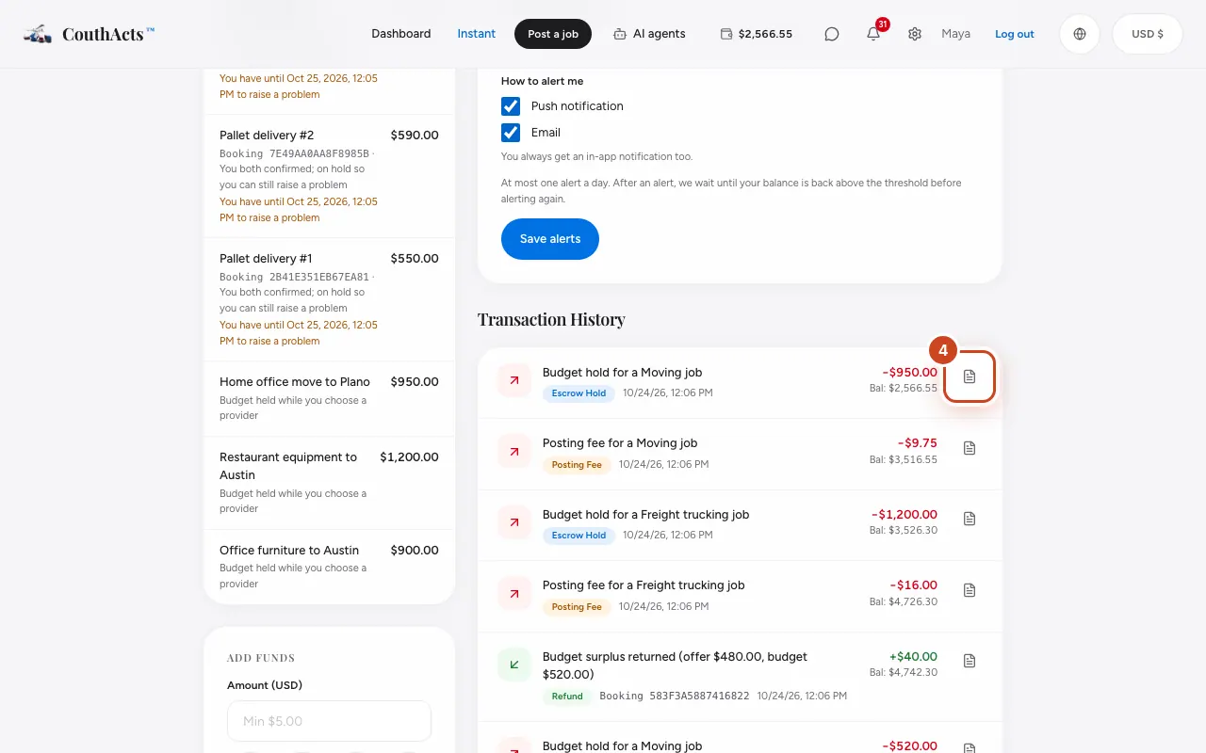This screenshot has height=753, width=1206.
Task: Open the notifications bell icon
Action: 873,34
